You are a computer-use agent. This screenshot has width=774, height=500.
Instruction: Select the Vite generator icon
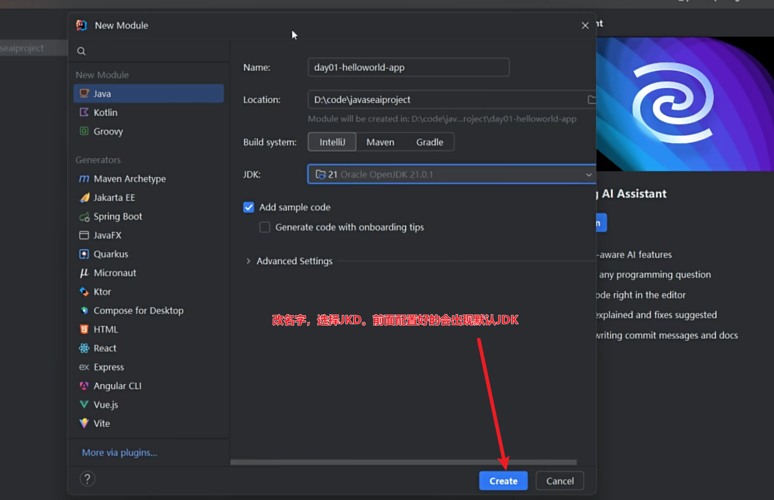[84, 423]
